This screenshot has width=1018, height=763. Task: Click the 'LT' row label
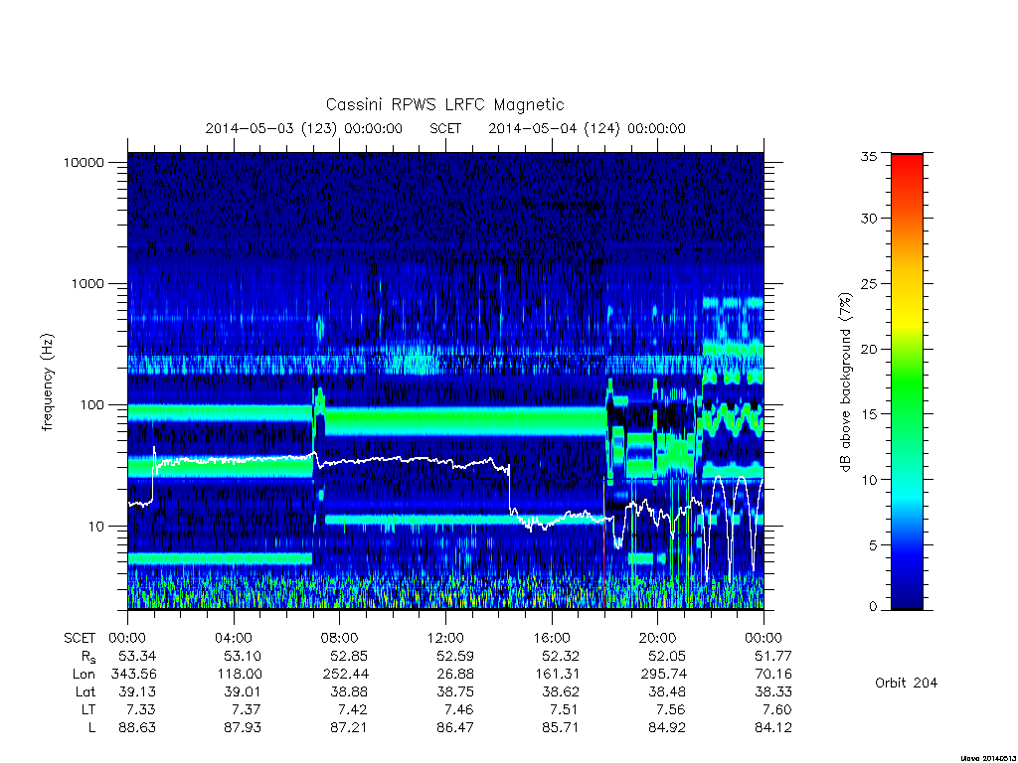pyautogui.click(x=87, y=709)
